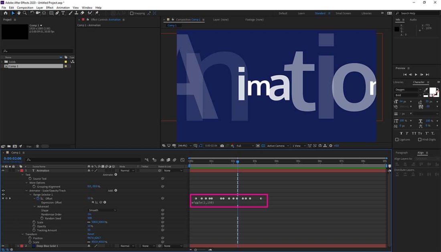Click the timeline zoom slider
Screen dimensions: 441x252
coord(200,250)
